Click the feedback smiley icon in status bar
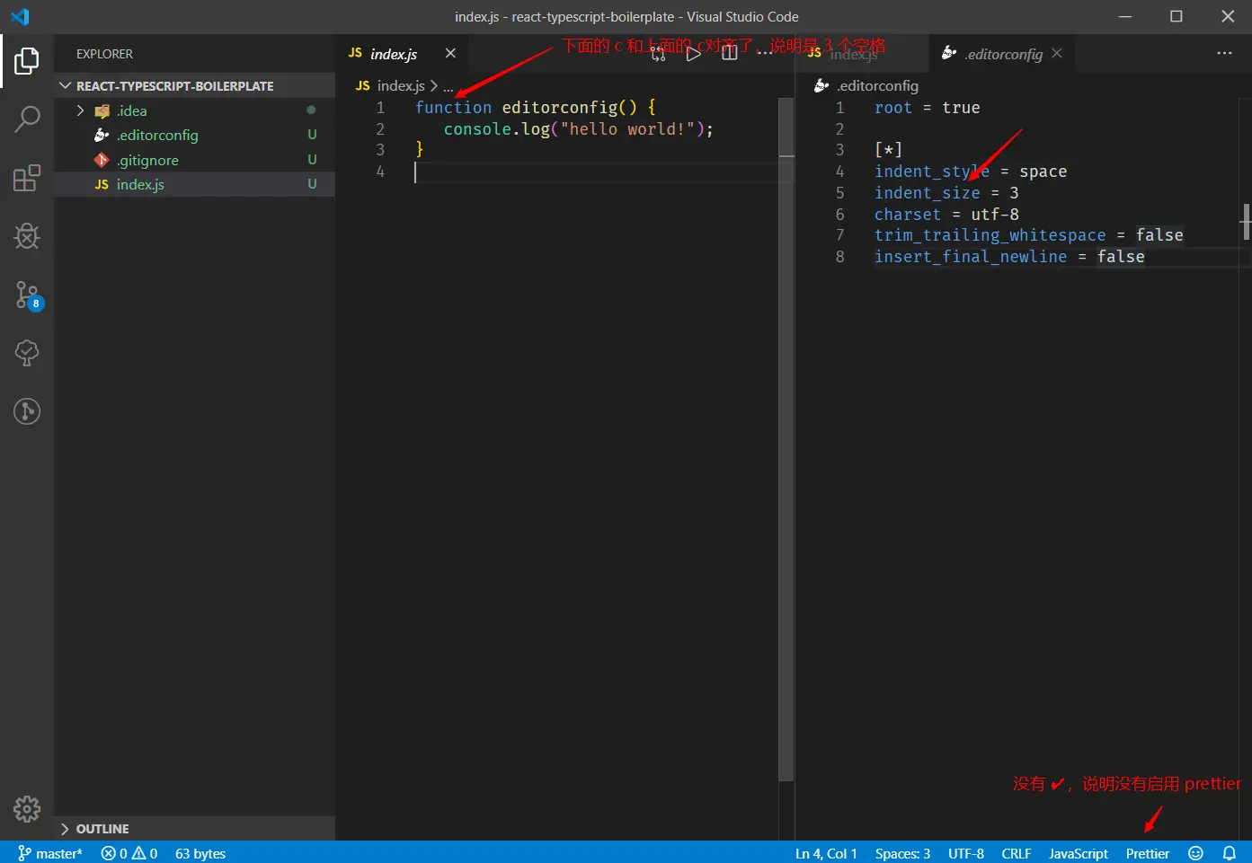 pyautogui.click(x=1195, y=853)
